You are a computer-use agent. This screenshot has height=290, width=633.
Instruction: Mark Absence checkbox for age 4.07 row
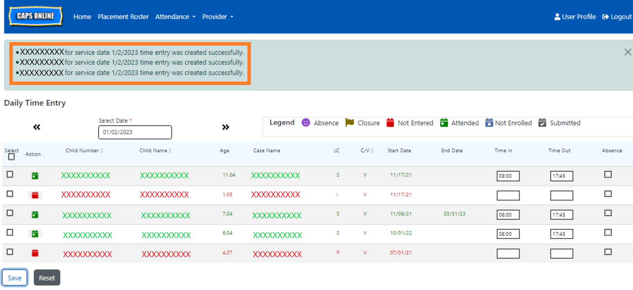pos(608,252)
